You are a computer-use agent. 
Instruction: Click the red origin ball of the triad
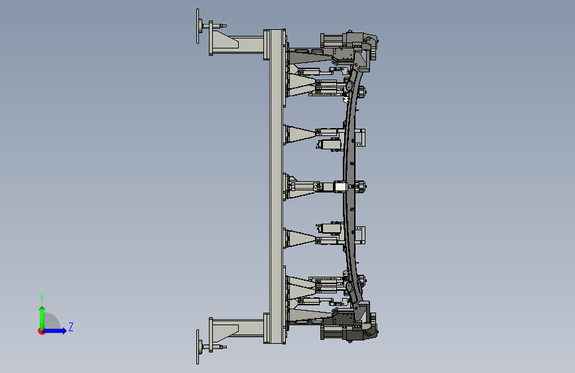pyautogui.click(x=41, y=331)
